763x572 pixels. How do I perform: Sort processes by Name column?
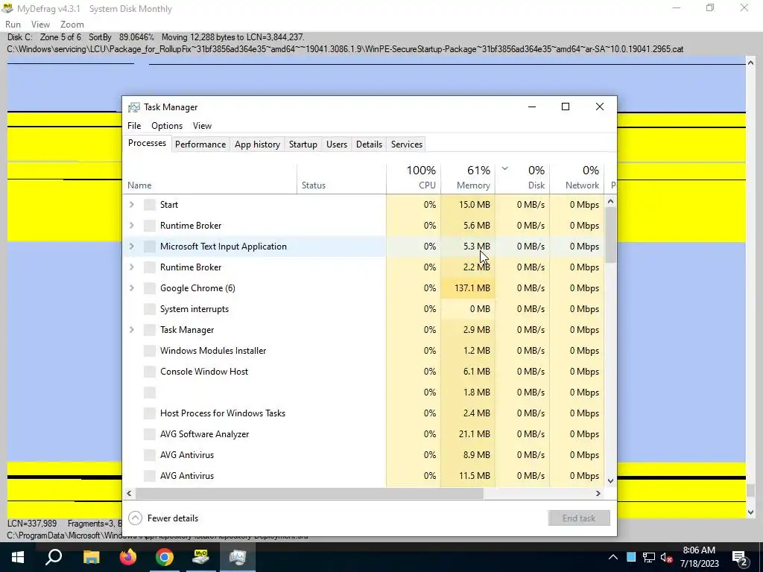pyautogui.click(x=210, y=179)
